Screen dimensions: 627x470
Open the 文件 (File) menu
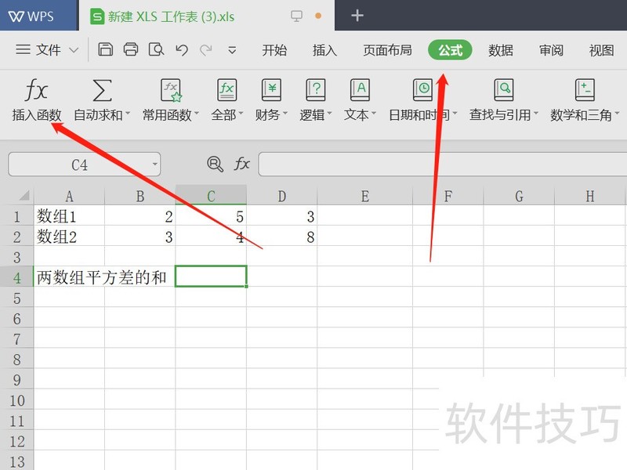click(x=48, y=50)
